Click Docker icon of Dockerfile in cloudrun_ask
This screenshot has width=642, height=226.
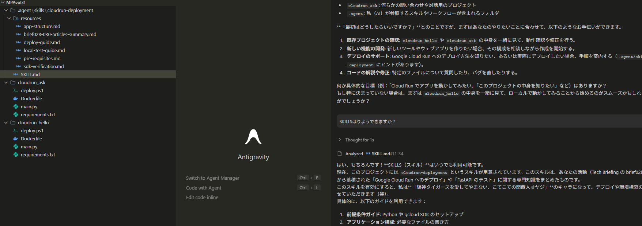coord(15,99)
